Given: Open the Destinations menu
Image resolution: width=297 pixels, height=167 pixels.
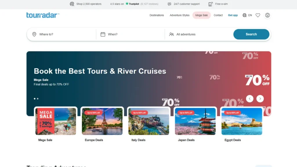Looking at the screenshot, I should click(x=157, y=15).
